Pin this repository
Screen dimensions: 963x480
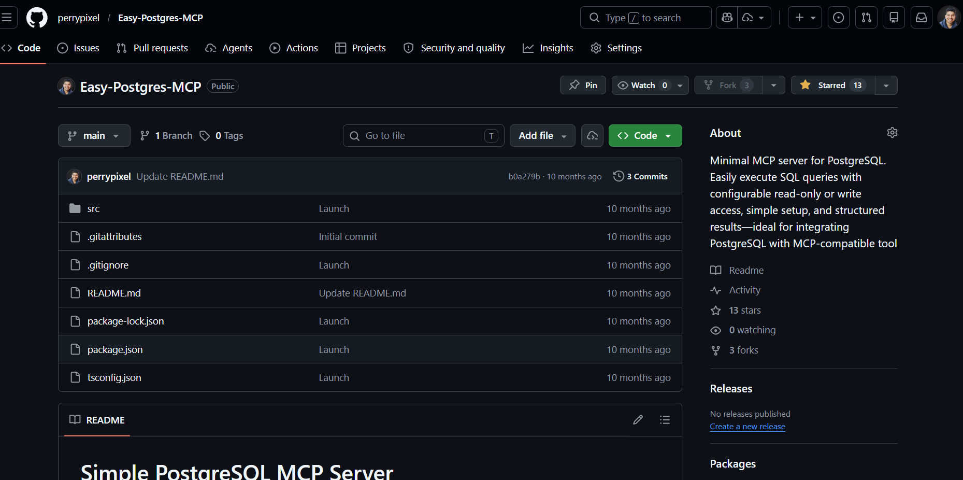(x=583, y=85)
